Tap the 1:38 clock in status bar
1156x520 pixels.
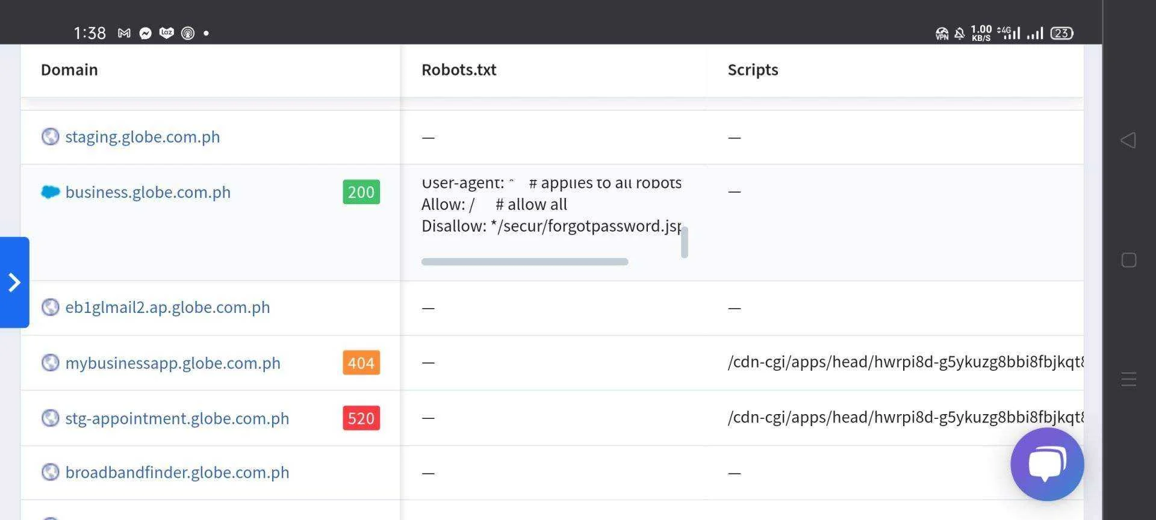pos(90,33)
